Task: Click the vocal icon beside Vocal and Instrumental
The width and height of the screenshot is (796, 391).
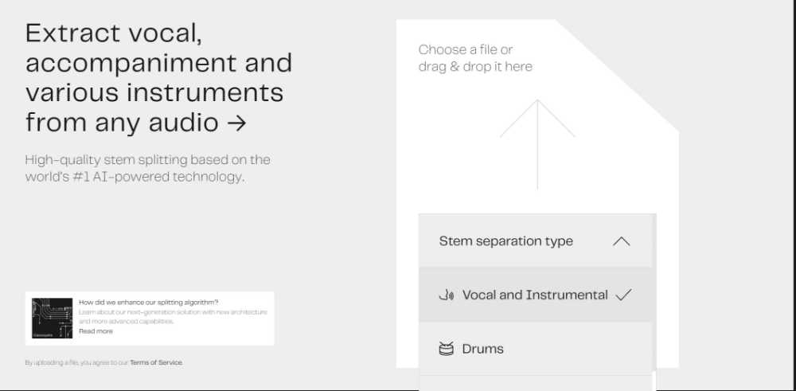Action: (447, 295)
